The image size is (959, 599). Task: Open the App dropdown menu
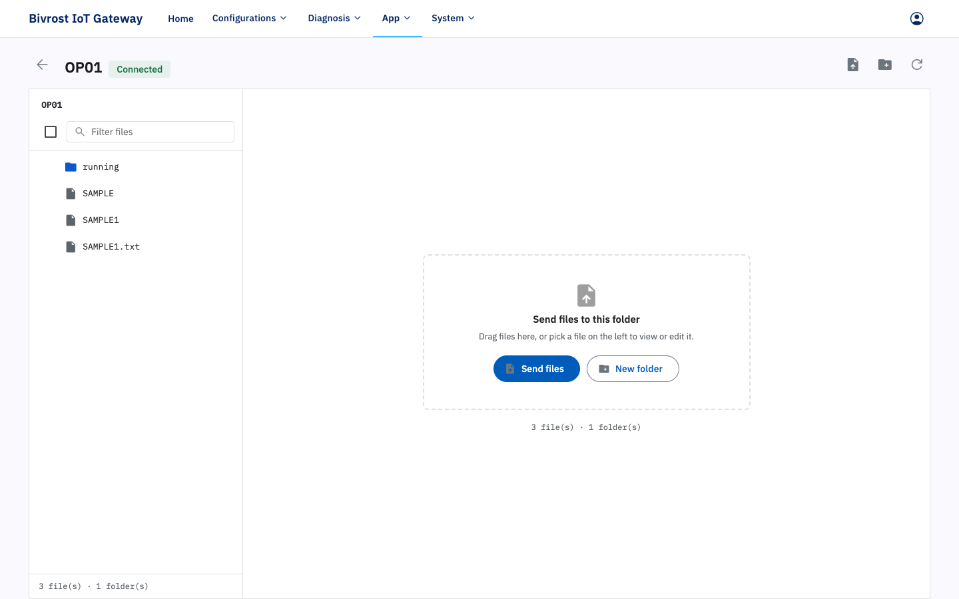pos(397,19)
